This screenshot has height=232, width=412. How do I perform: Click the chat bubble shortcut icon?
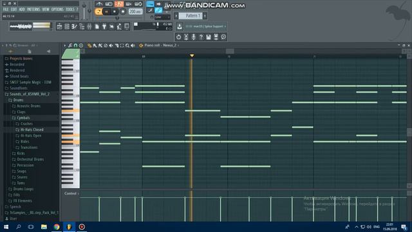pyautogui.click(x=223, y=37)
